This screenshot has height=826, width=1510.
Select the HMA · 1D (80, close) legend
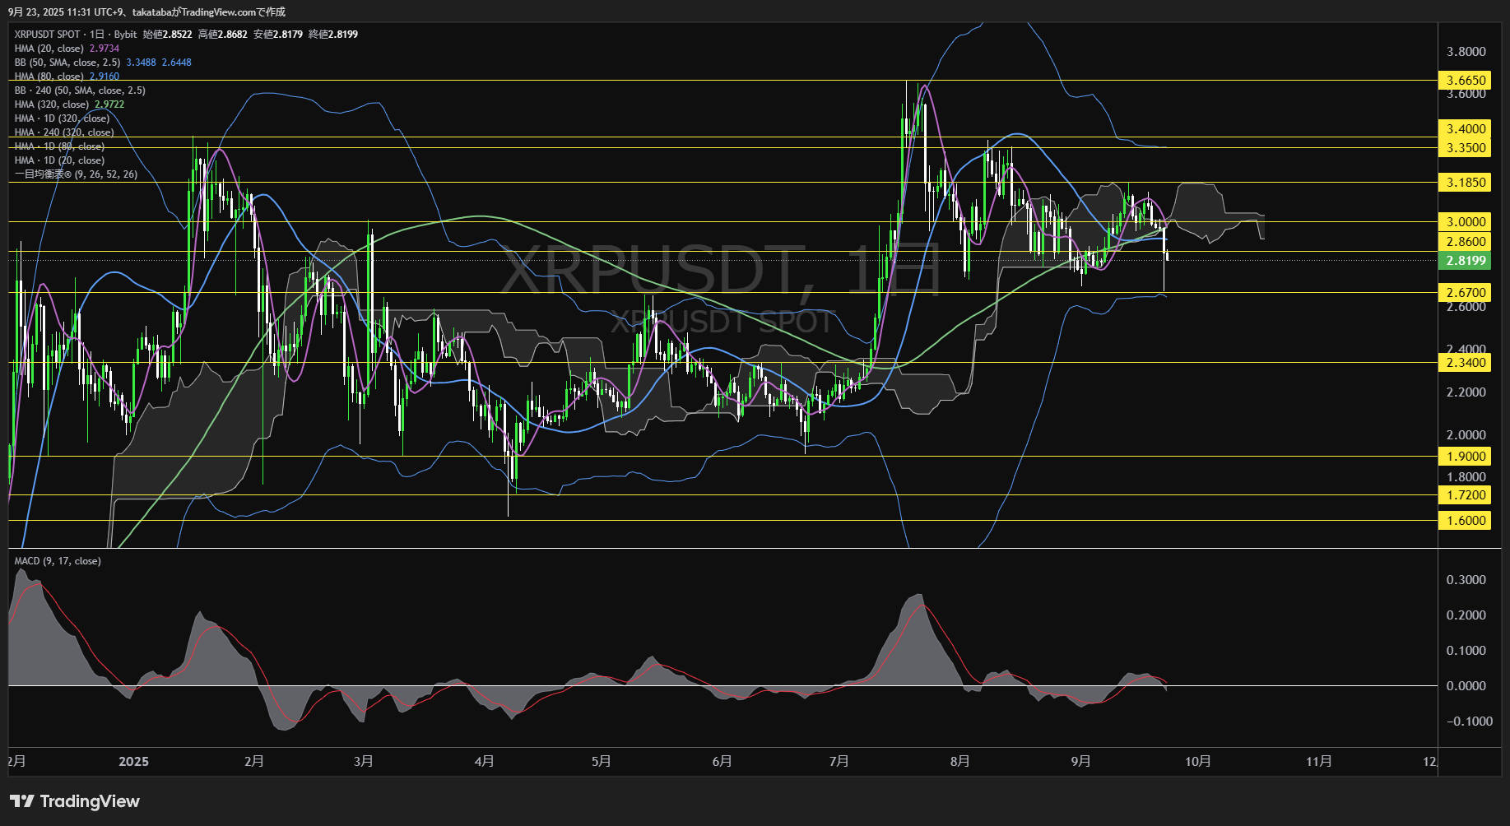click(59, 146)
